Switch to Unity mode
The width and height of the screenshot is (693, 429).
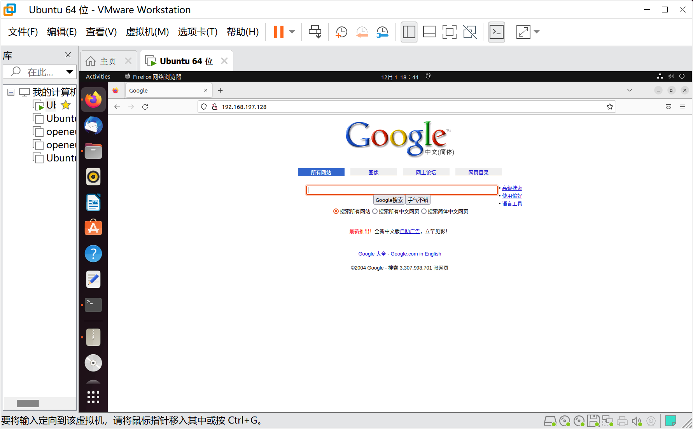[x=470, y=32]
